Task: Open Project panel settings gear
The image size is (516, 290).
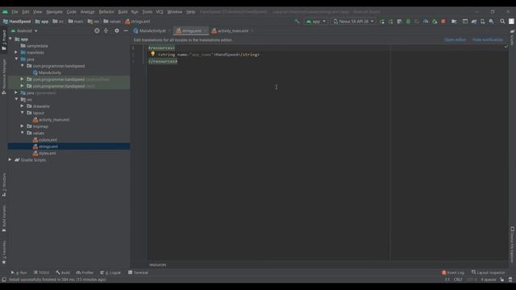Action: click(x=116, y=31)
